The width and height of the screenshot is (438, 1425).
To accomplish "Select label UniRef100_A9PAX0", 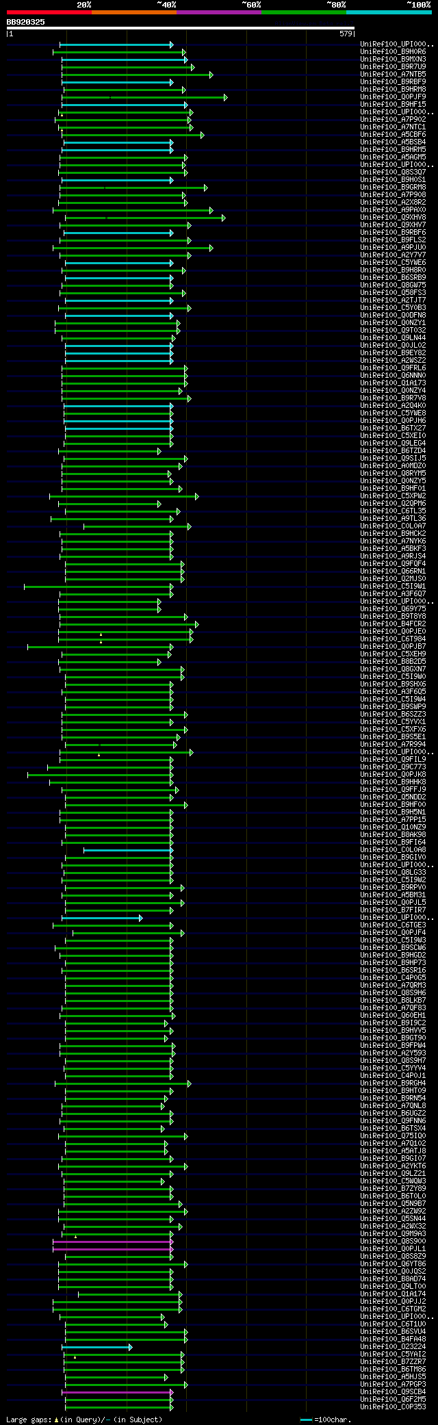I will point(393,209).
